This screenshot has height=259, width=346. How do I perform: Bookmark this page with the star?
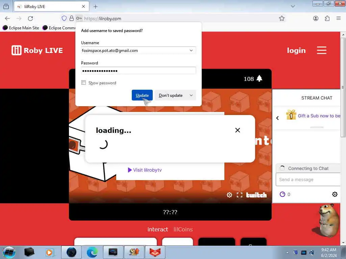click(x=281, y=19)
